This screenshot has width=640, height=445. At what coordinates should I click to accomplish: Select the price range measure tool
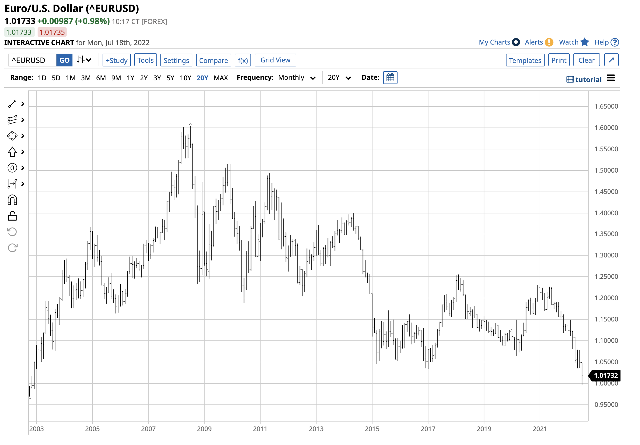pyautogui.click(x=12, y=184)
